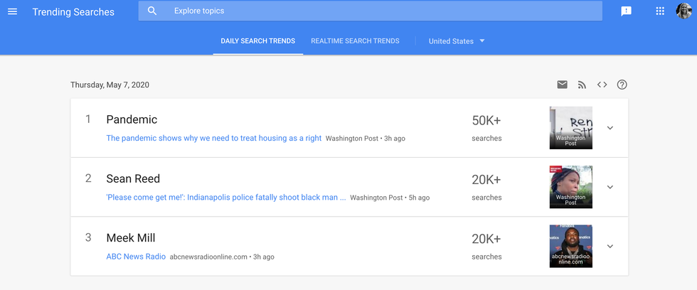Open the help question mark icon
Viewport: 697px width, 290px height.
(x=622, y=85)
